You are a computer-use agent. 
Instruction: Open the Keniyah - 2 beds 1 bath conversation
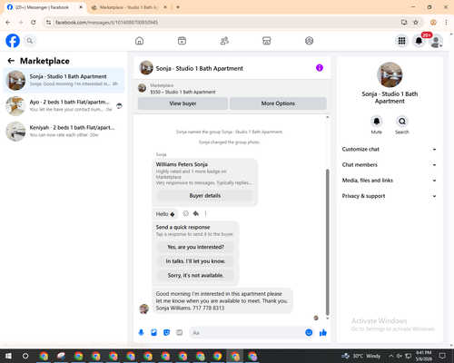64,132
